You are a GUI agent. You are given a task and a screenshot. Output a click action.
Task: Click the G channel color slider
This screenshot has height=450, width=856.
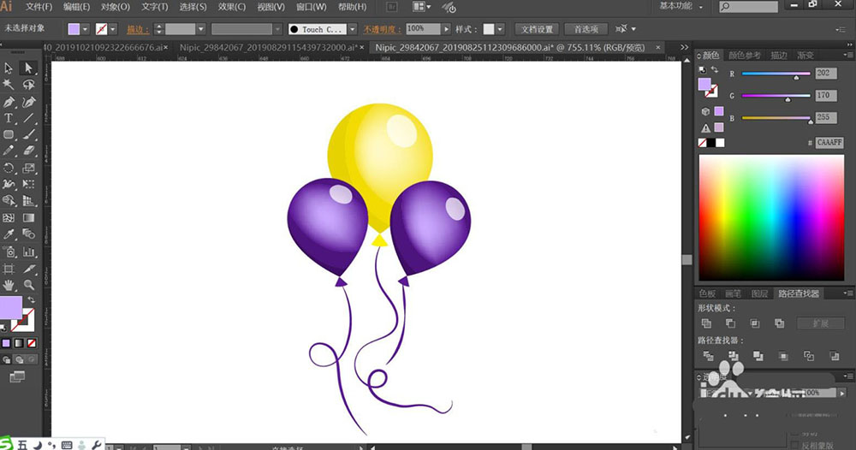point(776,96)
